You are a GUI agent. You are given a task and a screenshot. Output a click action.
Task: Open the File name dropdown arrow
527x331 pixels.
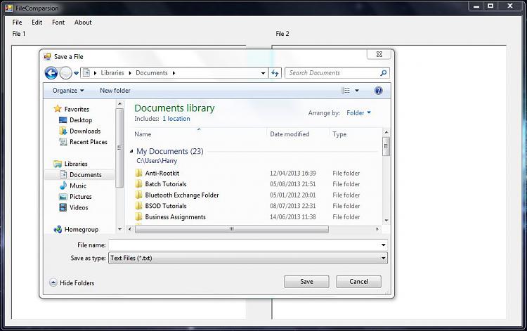click(384, 245)
